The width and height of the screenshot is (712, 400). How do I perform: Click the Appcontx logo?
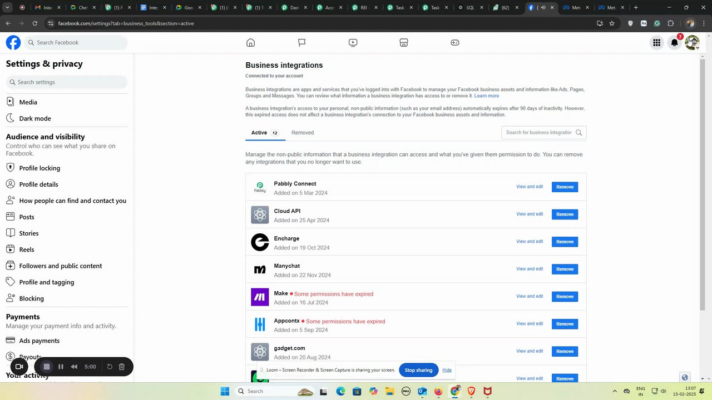coord(260,324)
